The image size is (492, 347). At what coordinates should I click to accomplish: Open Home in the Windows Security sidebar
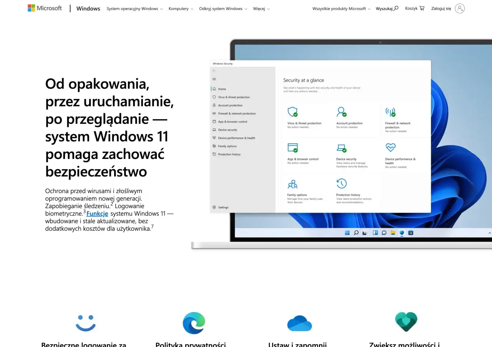click(x=221, y=89)
